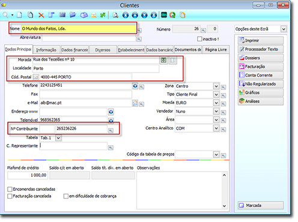The height and width of the screenshot is (222, 298).
Task: Click the magnifier search icon in toolbar
Action: click(5, 15)
